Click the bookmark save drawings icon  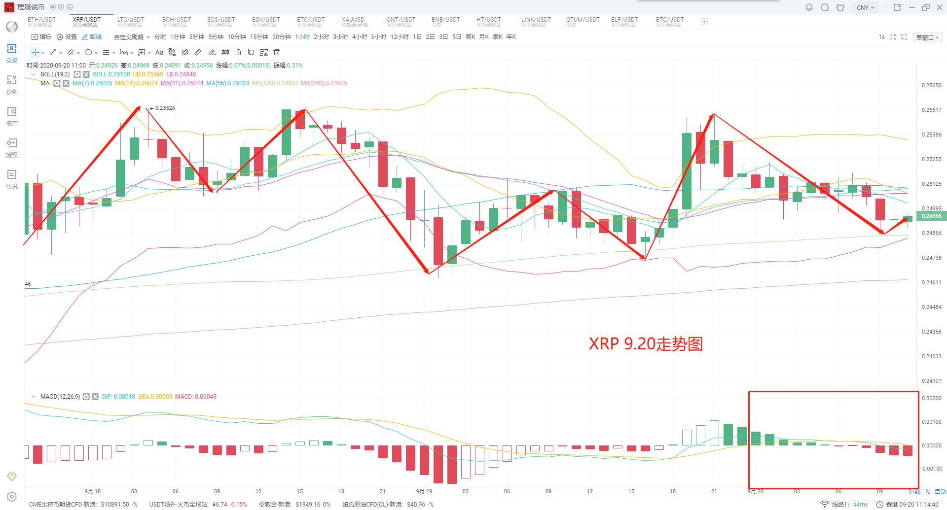tap(251, 52)
